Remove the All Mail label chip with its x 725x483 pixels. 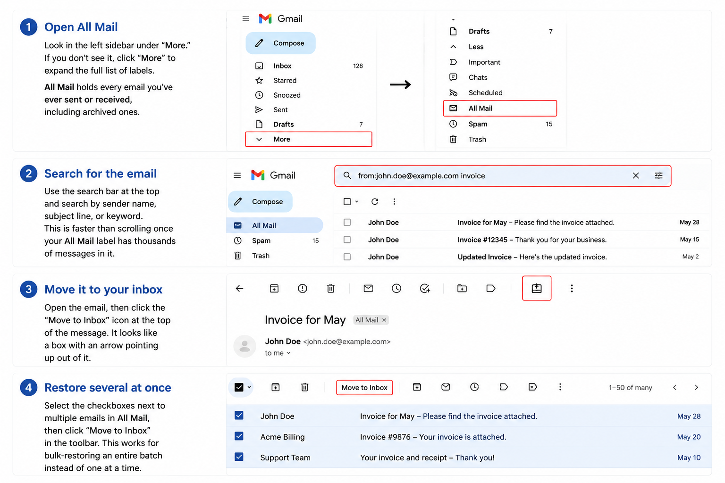[384, 320]
